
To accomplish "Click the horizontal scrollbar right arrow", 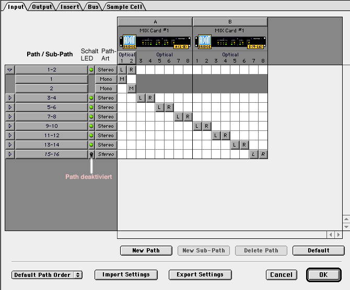I will 338,235.
